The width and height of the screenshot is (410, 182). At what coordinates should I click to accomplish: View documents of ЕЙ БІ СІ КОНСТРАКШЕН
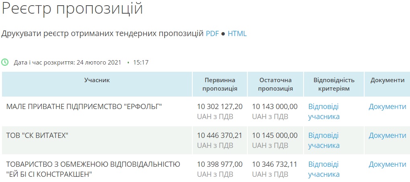(387, 164)
